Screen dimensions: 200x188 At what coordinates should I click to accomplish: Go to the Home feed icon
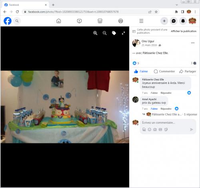(58, 21)
